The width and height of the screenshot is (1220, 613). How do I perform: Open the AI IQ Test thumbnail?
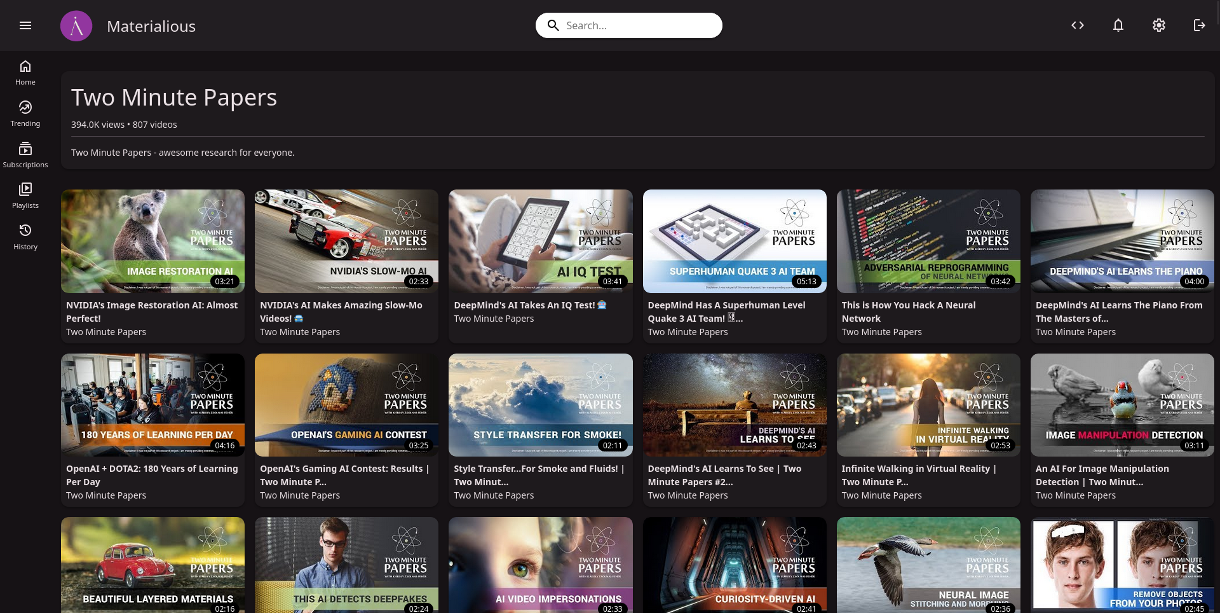coord(541,241)
